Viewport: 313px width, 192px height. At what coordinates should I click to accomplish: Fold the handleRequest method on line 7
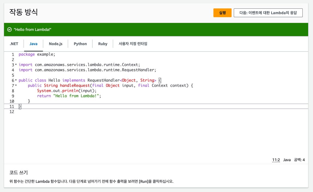click(16, 85)
